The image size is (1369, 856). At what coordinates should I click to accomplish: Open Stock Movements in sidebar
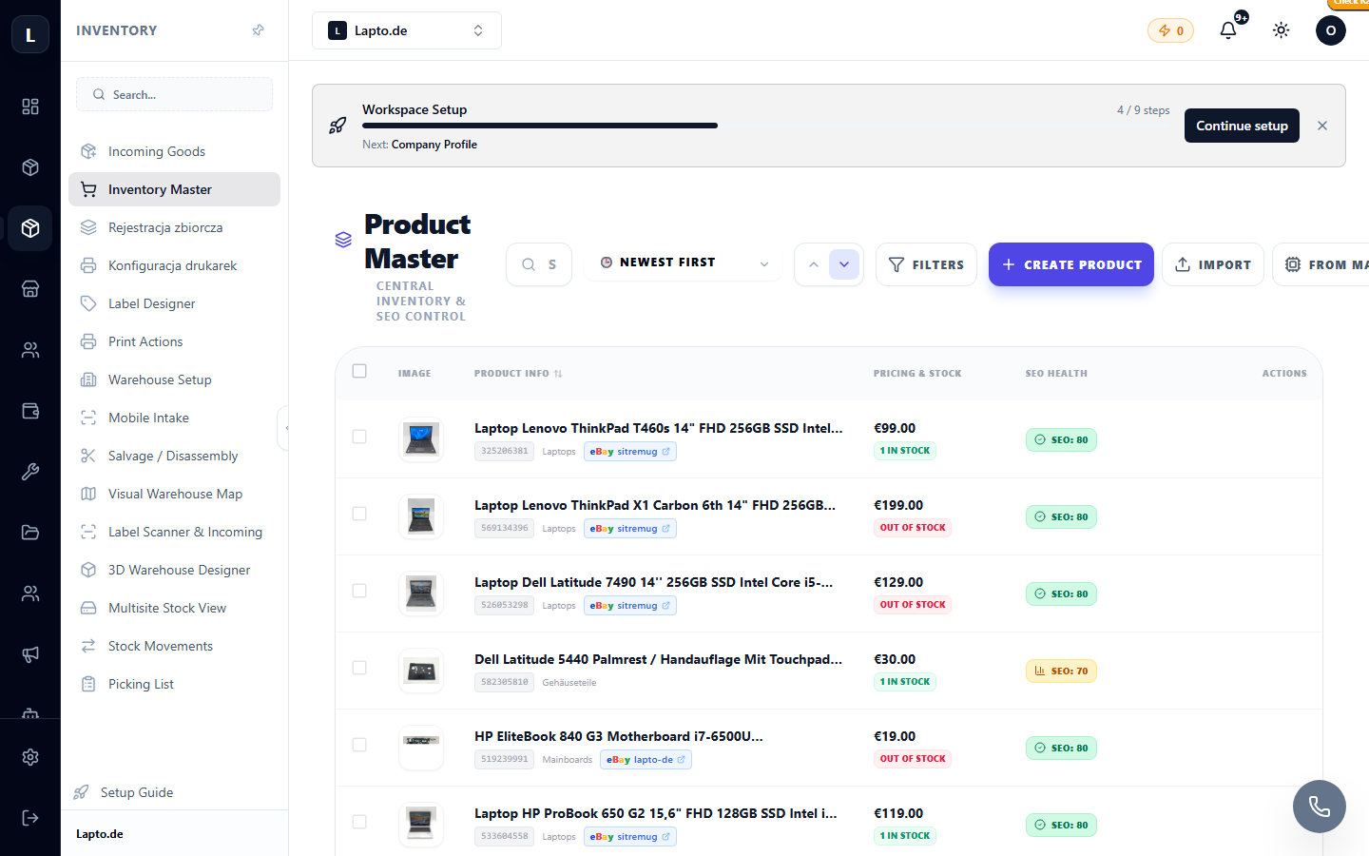click(x=174, y=646)
